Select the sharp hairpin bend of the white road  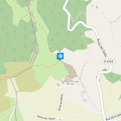(70, 30)
